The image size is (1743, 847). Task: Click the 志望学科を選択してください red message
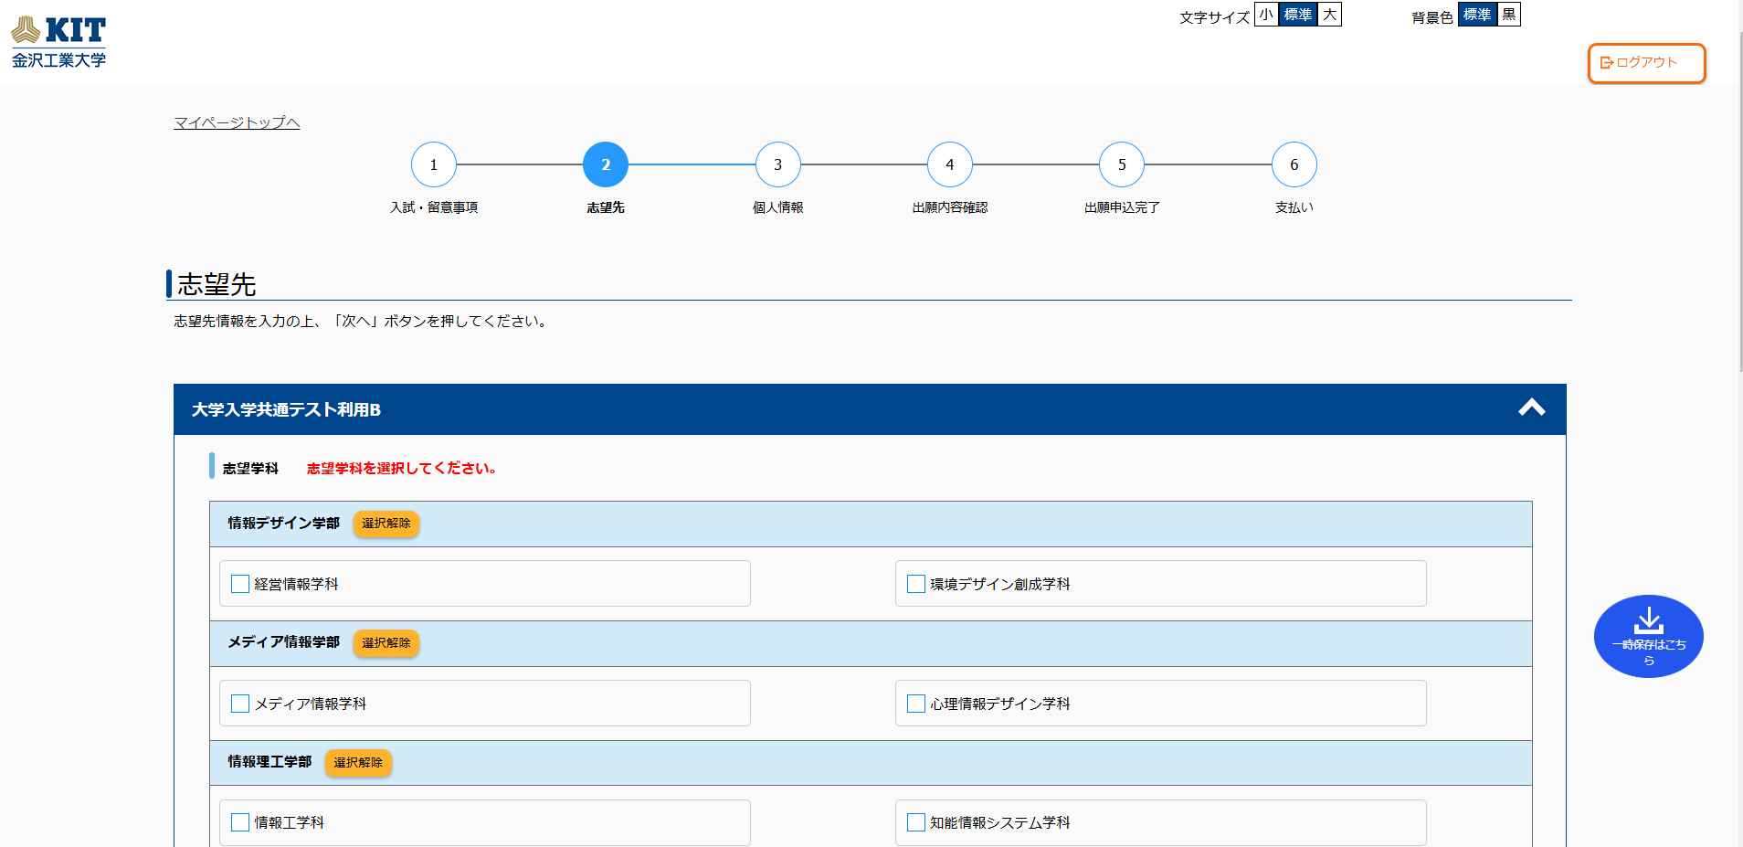point(401,469)
